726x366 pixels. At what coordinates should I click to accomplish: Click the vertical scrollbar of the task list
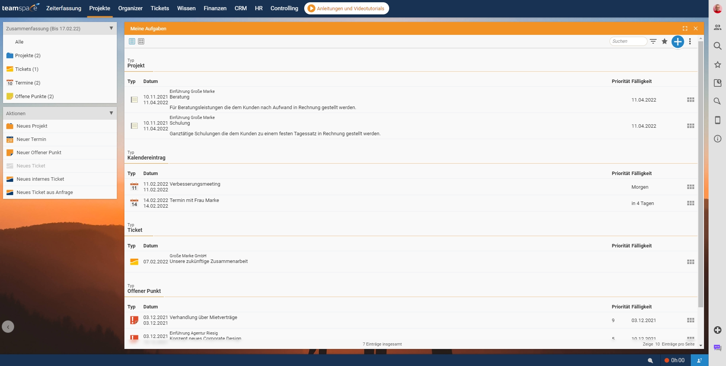coord(701,174)
